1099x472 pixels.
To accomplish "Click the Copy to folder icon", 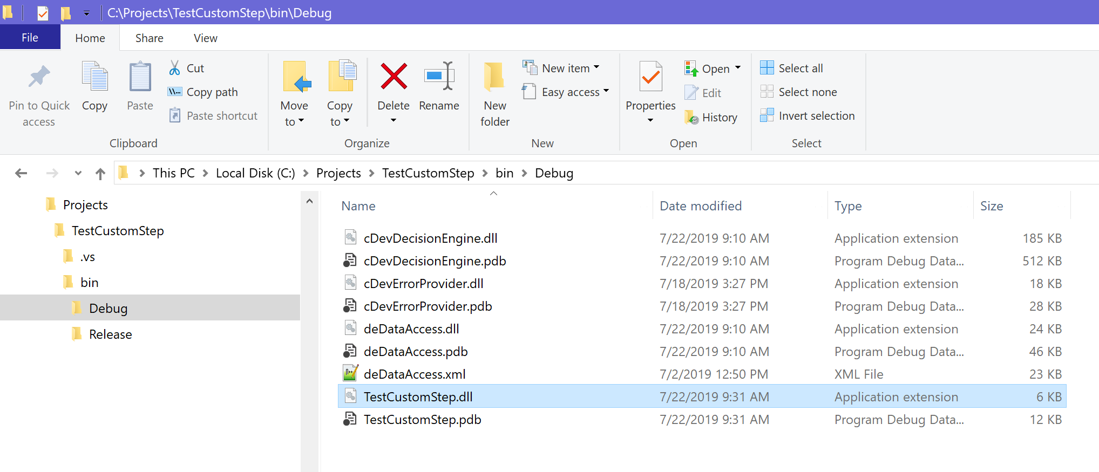I will (x=342, y=76).
